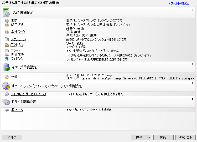Open the 制御取得 settings link
197x142 pixels.
(x=17, y=54)
